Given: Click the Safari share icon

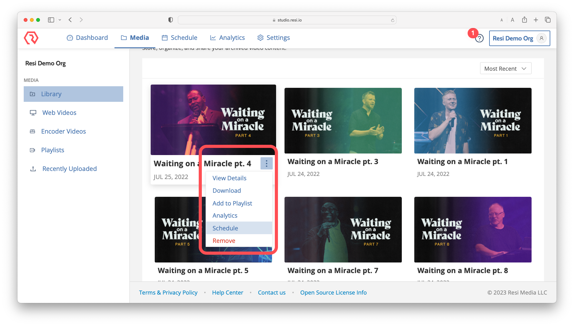Looking at the screenshot, I should (524, 20).
